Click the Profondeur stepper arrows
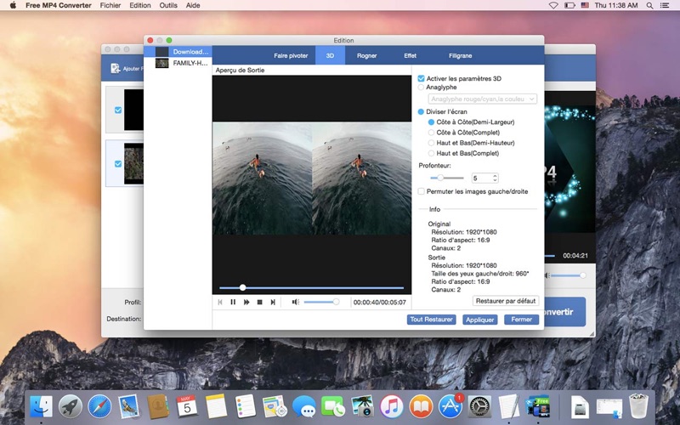This screenshot has height=425, width=680. (x=495, y=178)
